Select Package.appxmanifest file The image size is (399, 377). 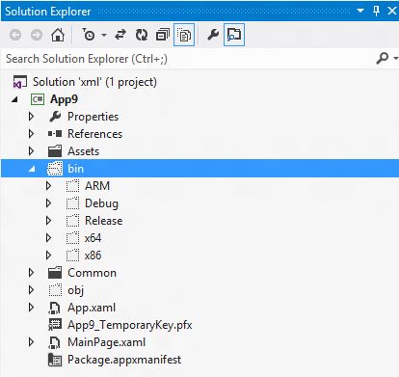click(x=124, y=360)
